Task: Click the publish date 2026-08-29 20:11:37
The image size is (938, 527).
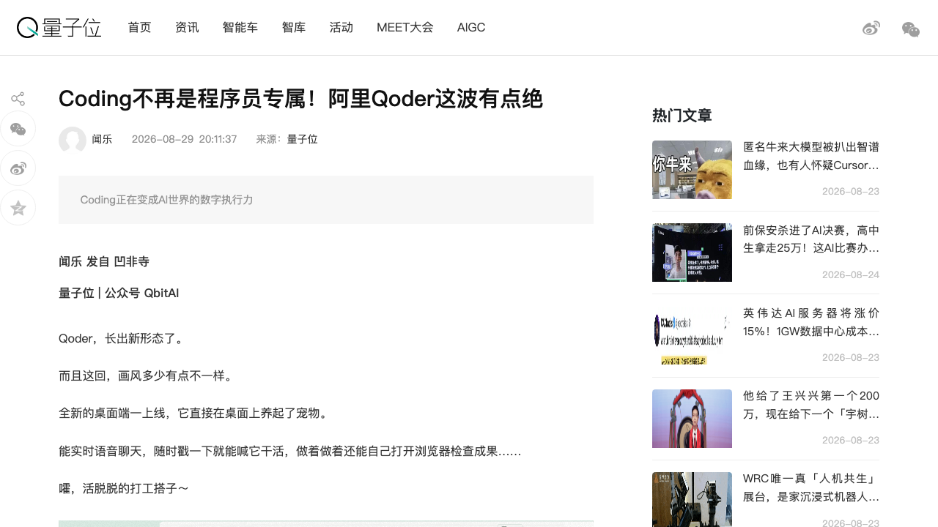Action: coord(184,139)
